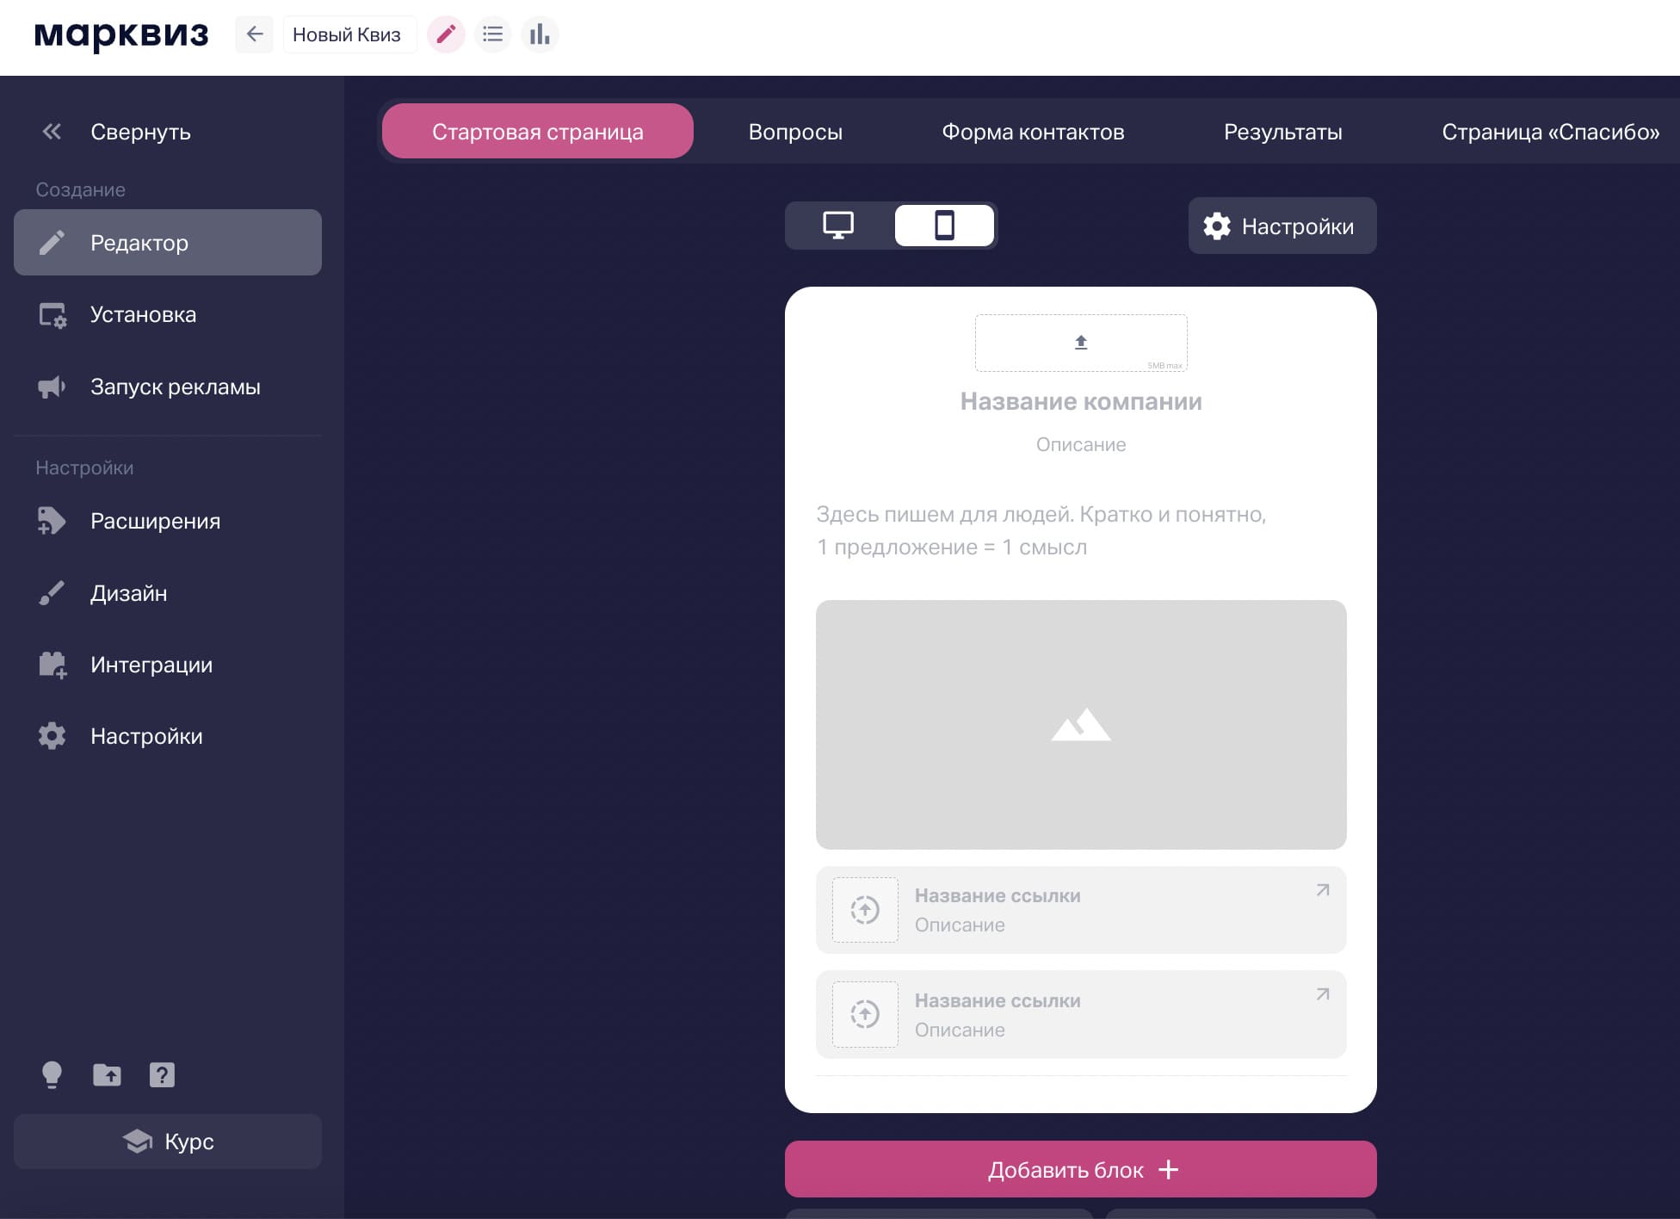
Task: Open the list view icon in header
Action: pos(492,34)
